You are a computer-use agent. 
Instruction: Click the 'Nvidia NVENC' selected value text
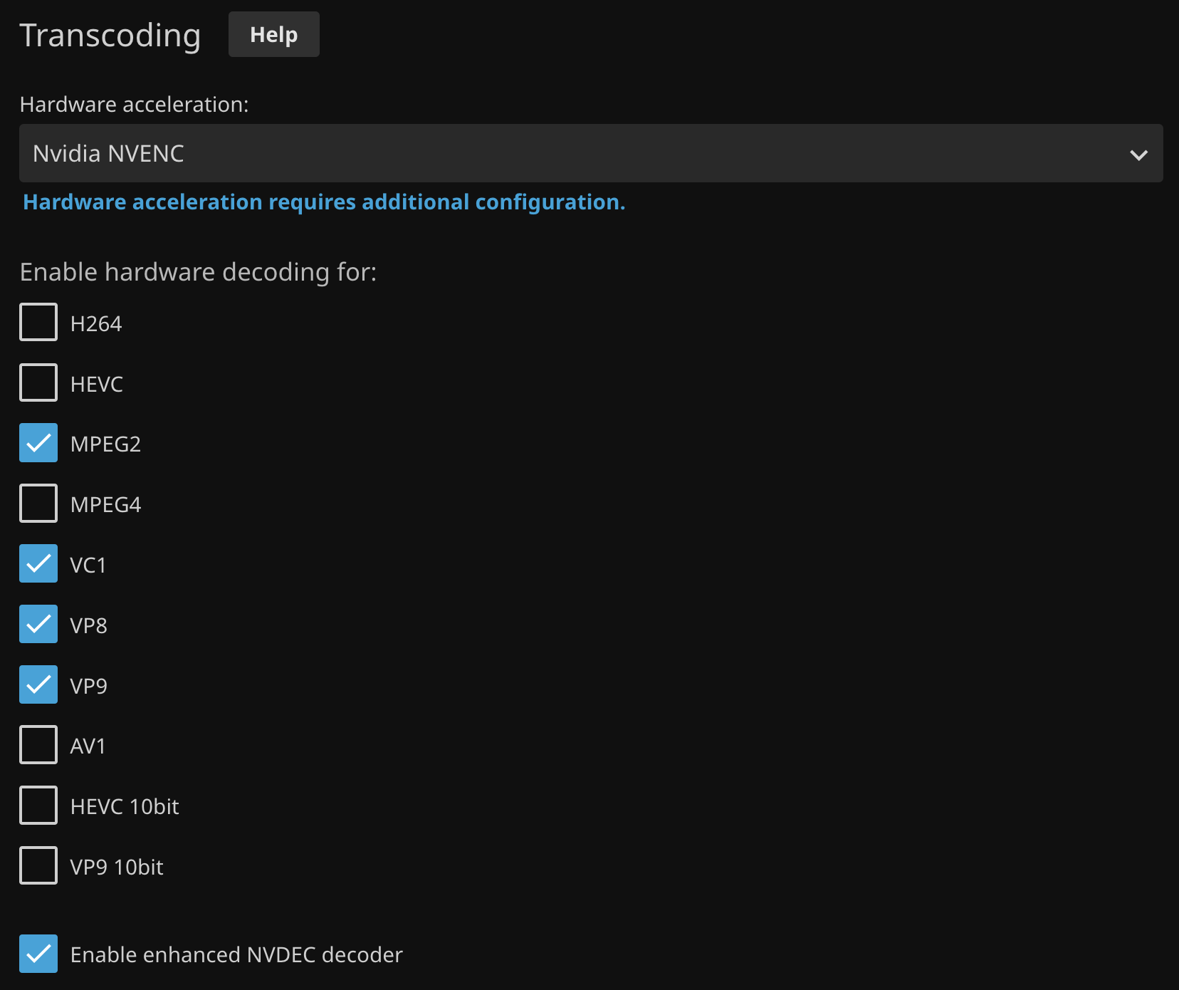click(108, 153)
